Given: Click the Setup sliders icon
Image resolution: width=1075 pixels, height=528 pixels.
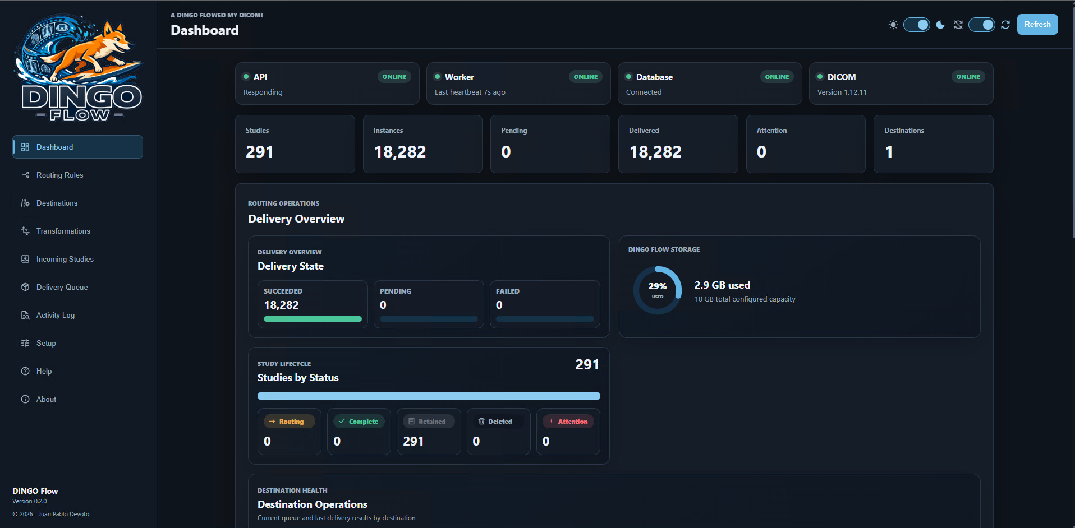Looking at the screenshot, I should click(x=25, y=343).
